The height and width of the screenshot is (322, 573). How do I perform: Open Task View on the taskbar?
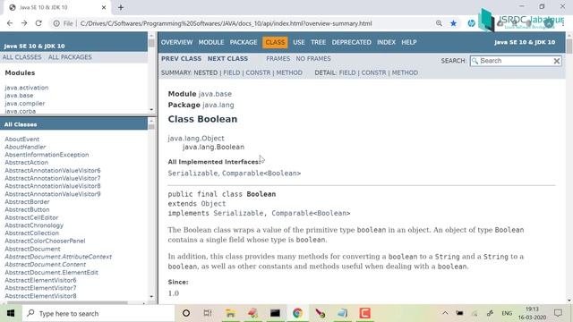pyautogui.click(x=208, y=313)
